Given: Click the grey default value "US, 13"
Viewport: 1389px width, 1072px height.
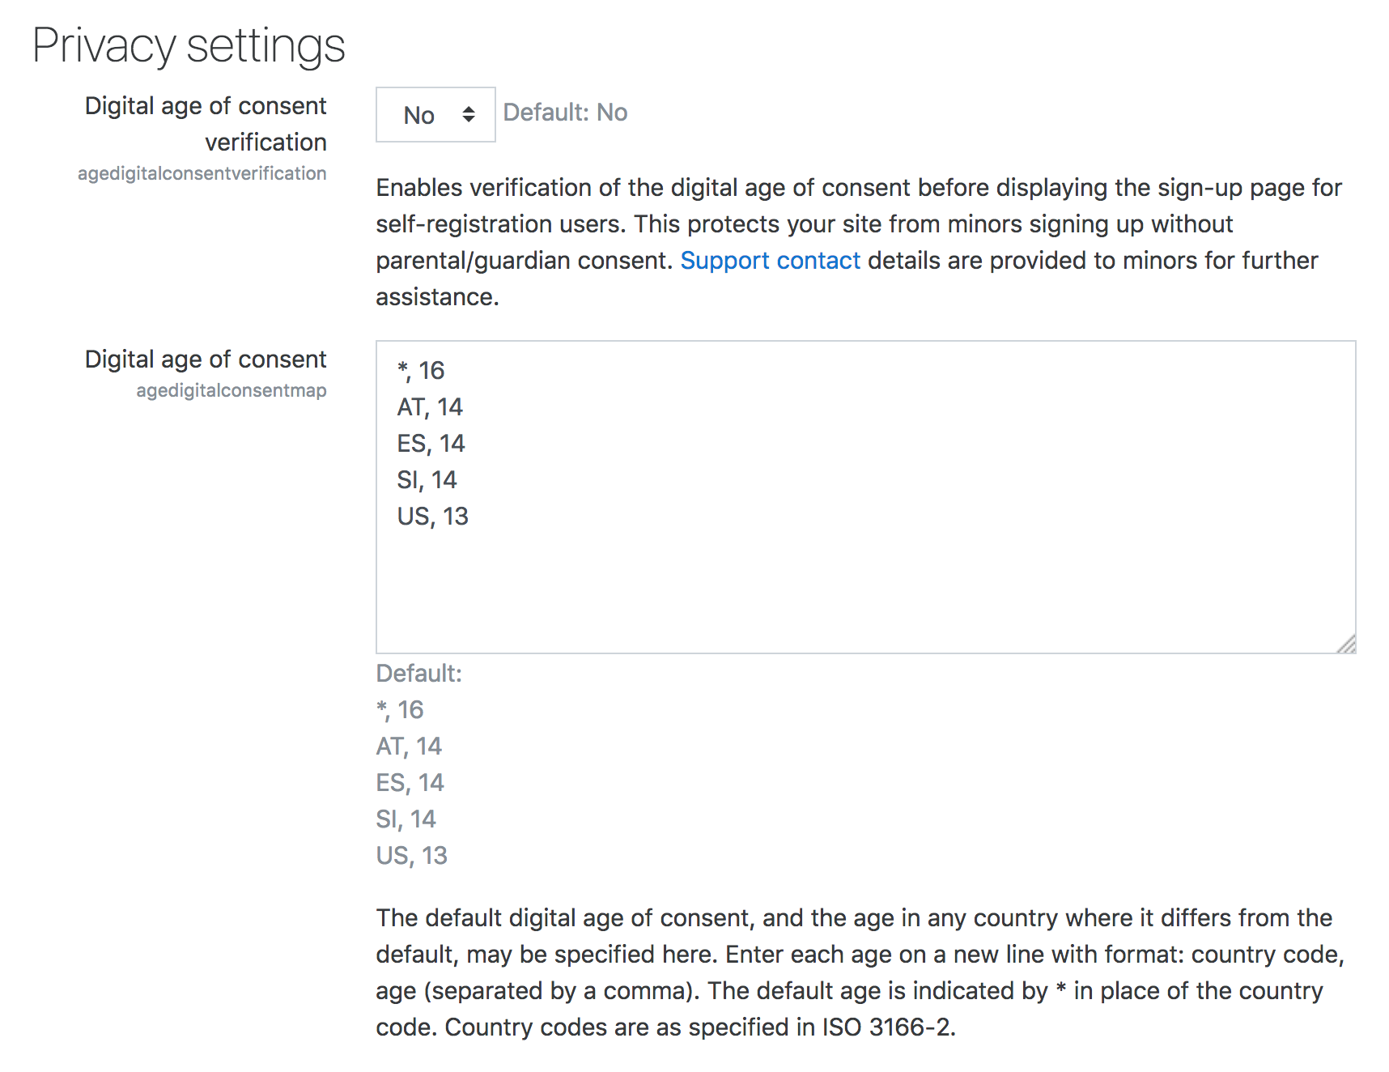Looking at the screenshot, I should tap(411, 856).
